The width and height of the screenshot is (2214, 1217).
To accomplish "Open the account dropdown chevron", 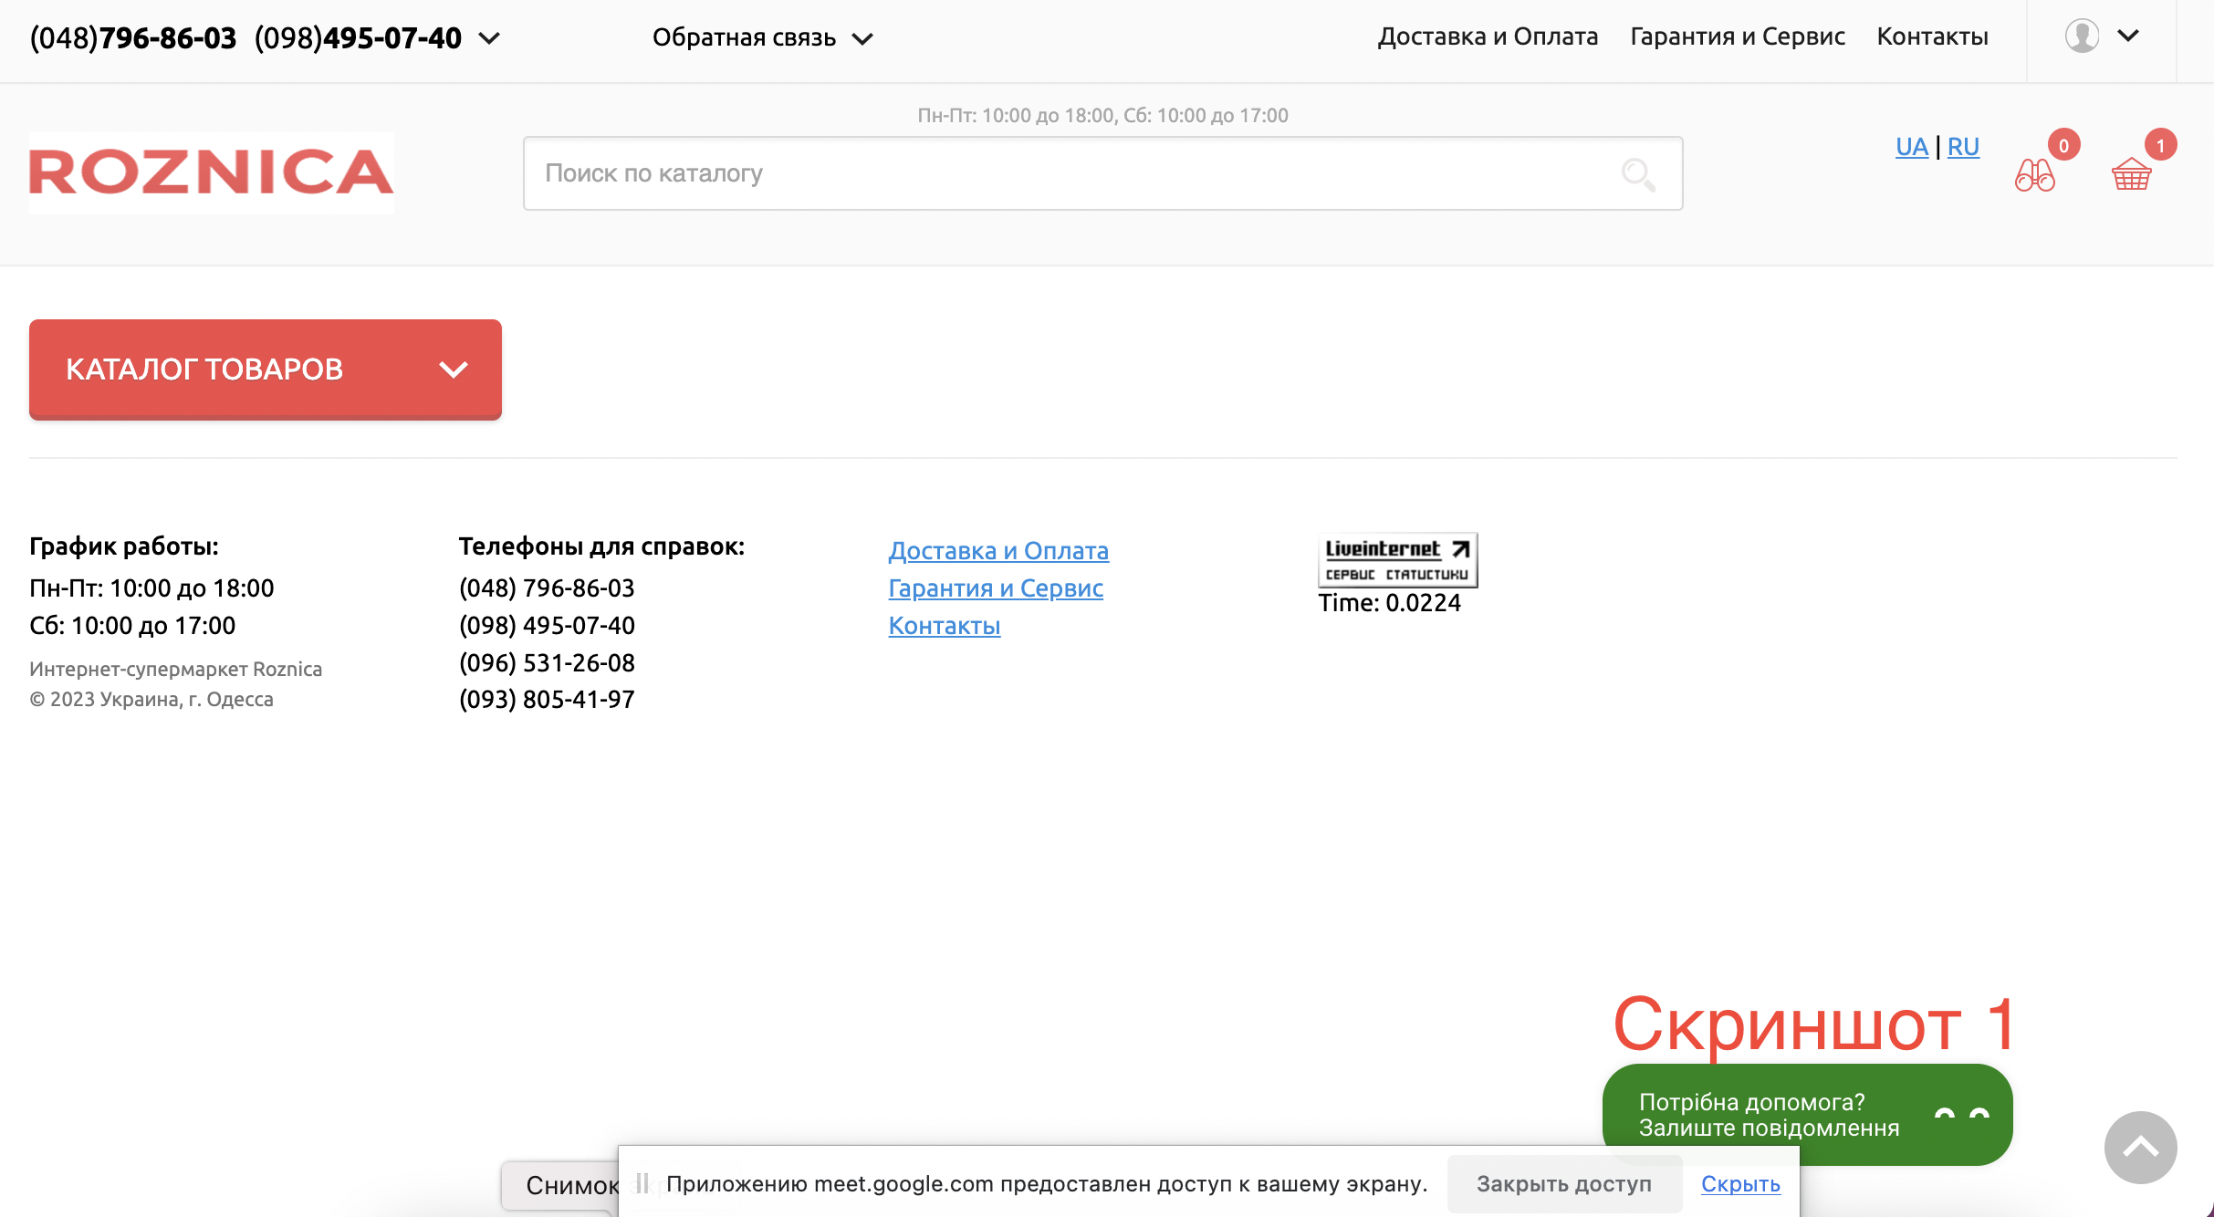I will tap(2128, 36).
